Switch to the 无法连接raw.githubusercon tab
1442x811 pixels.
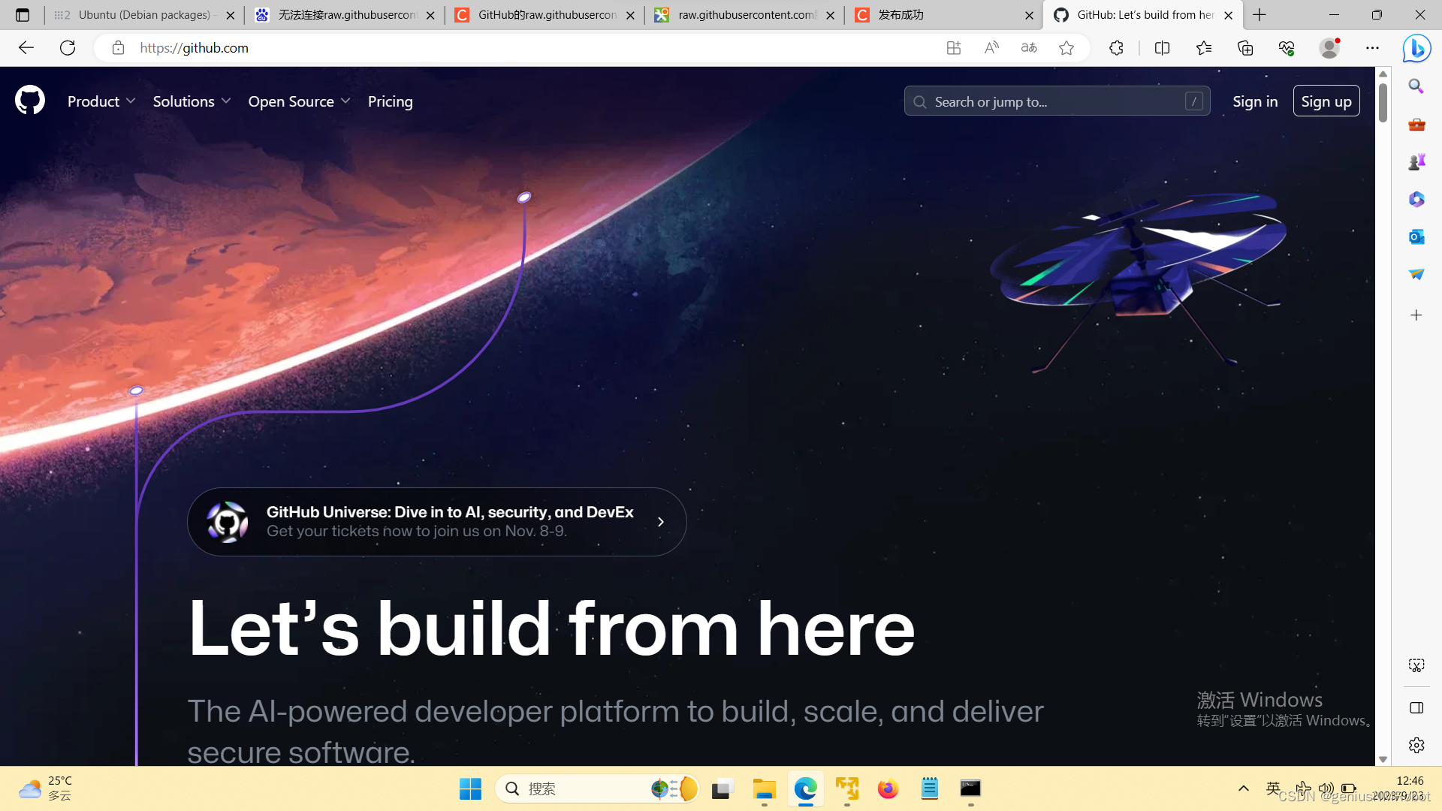pos(345,15)
